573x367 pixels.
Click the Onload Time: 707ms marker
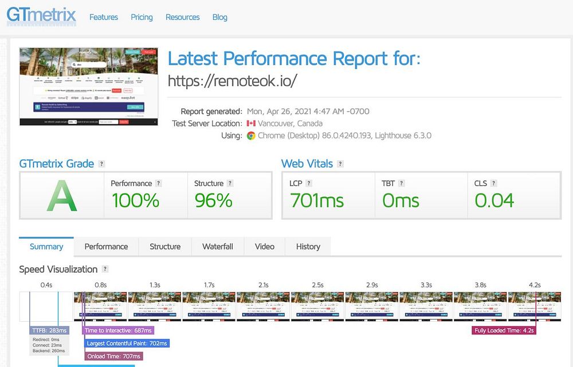pyautogui.click(x=113, y=356)
